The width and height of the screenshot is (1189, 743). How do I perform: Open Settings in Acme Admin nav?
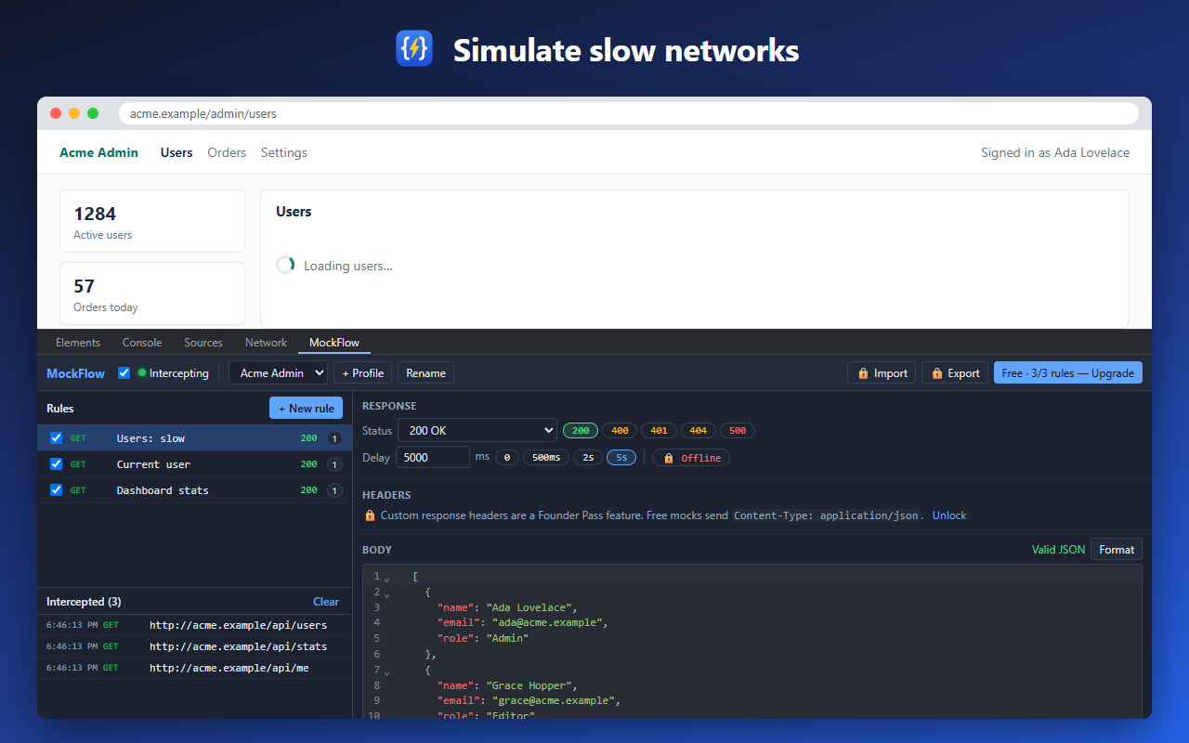point(284,152)
